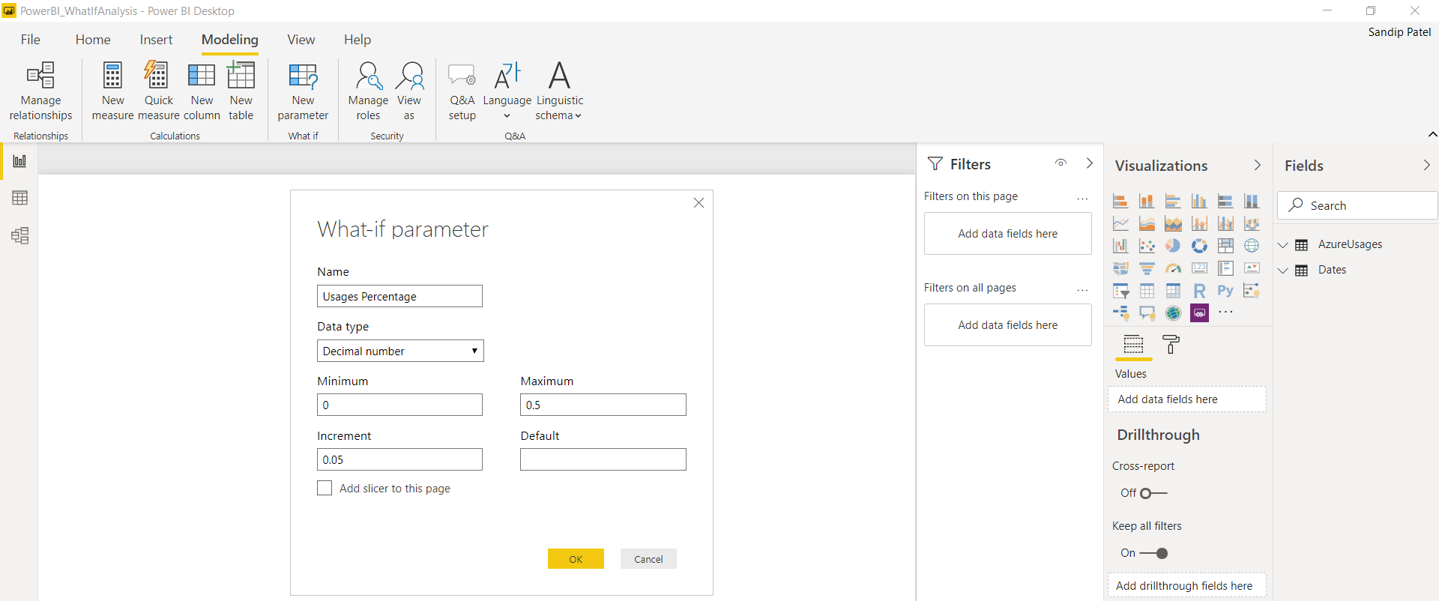Switch to the View tab

coord(301,40)
